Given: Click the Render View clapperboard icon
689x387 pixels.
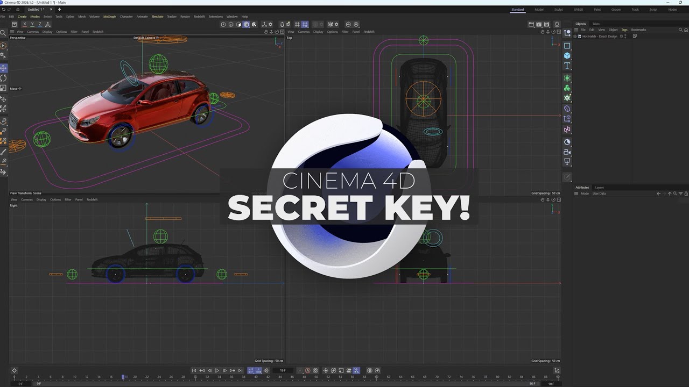Looking at the screenshot, I should [531, 24].
